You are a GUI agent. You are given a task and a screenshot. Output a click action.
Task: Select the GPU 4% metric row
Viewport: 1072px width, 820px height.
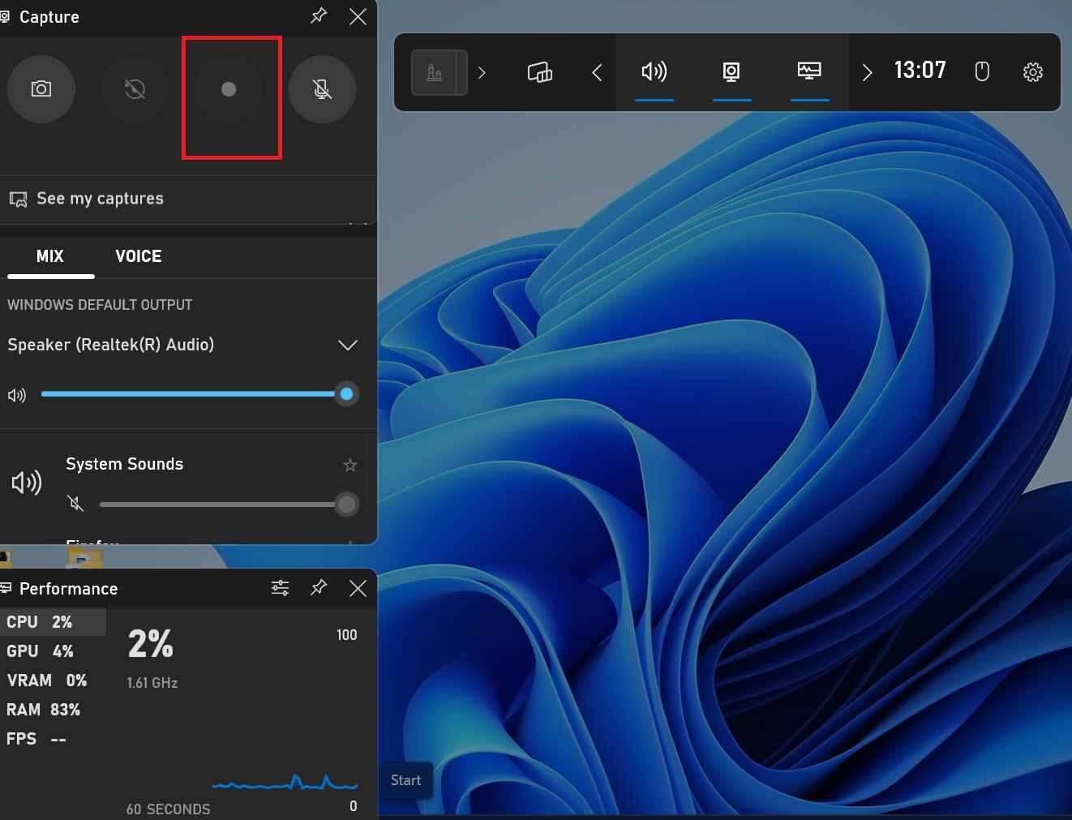coord(53,651)
